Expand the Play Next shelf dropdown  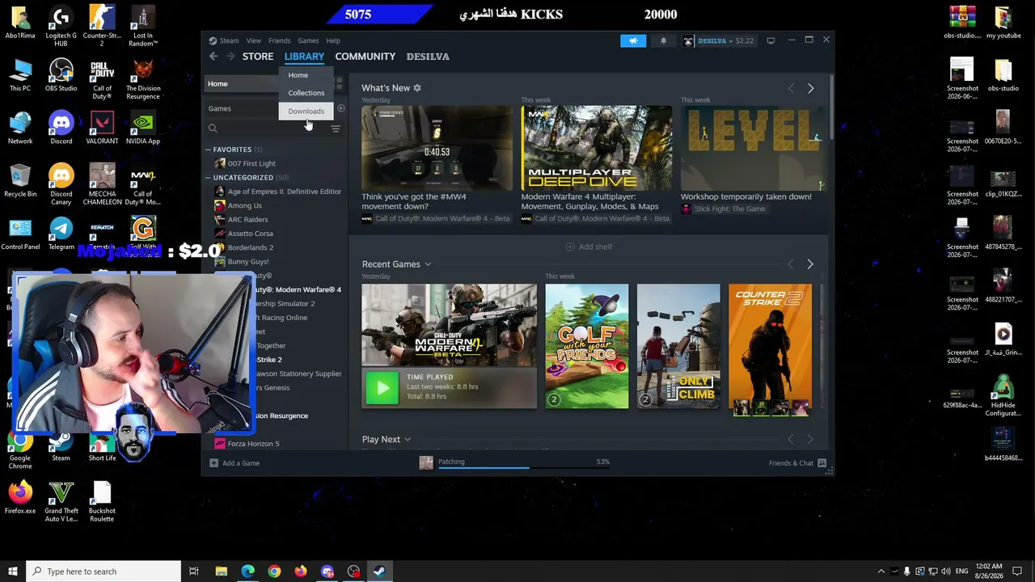[x=408, y=440]
